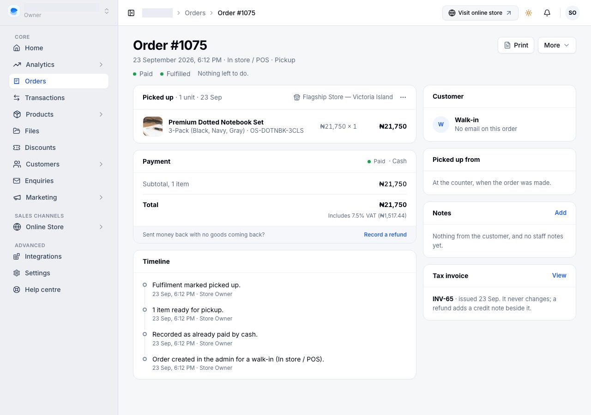591x415 pixels.
Task: Expand the Analytics submenu chevron
Action: [x=101, y=65]
